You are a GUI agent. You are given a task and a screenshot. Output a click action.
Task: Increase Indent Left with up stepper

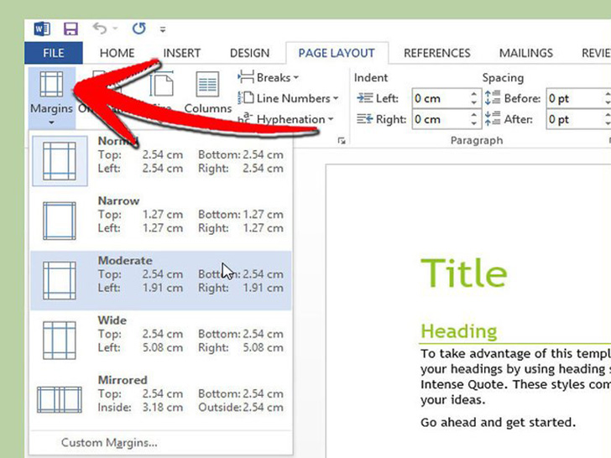point(474,94)
